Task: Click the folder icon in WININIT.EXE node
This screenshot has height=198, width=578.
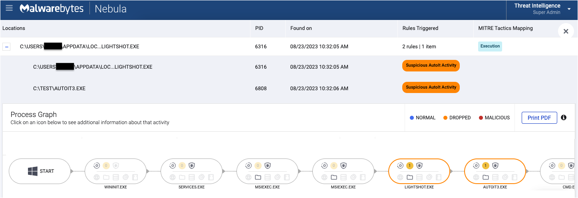Action: (x=106, y=177)
